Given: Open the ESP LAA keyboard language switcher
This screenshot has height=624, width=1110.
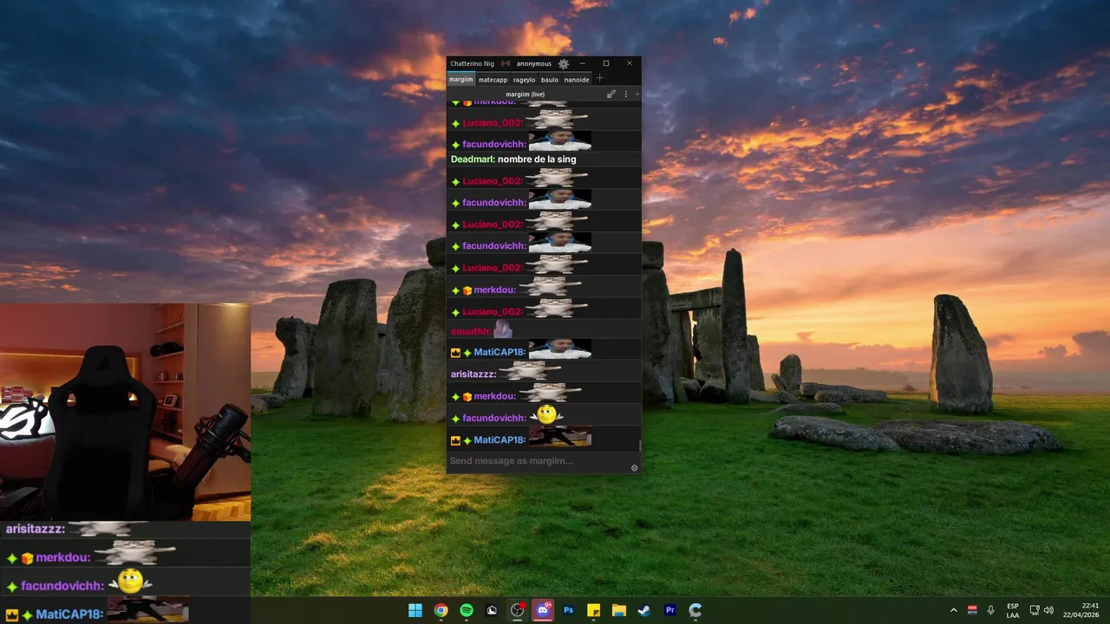Looking at the screenshot, I should click(x=1013, y=610).
